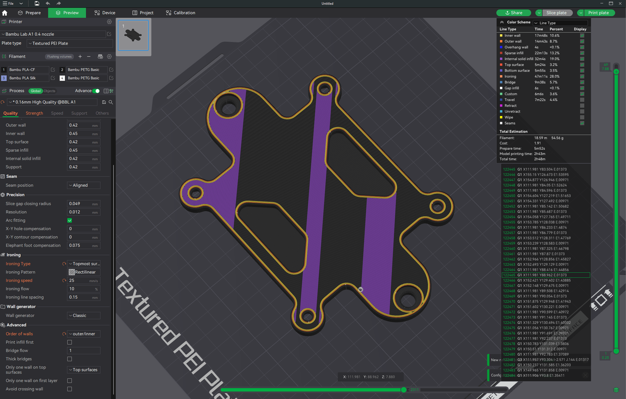Click the save file icon in title bar
626x399 pixels.
pyautogui.click(x=37, y=3)
